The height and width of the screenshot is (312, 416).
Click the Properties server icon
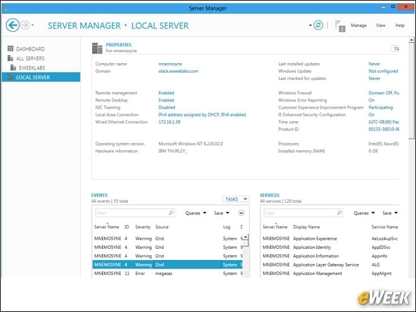(x=97, y=48)
